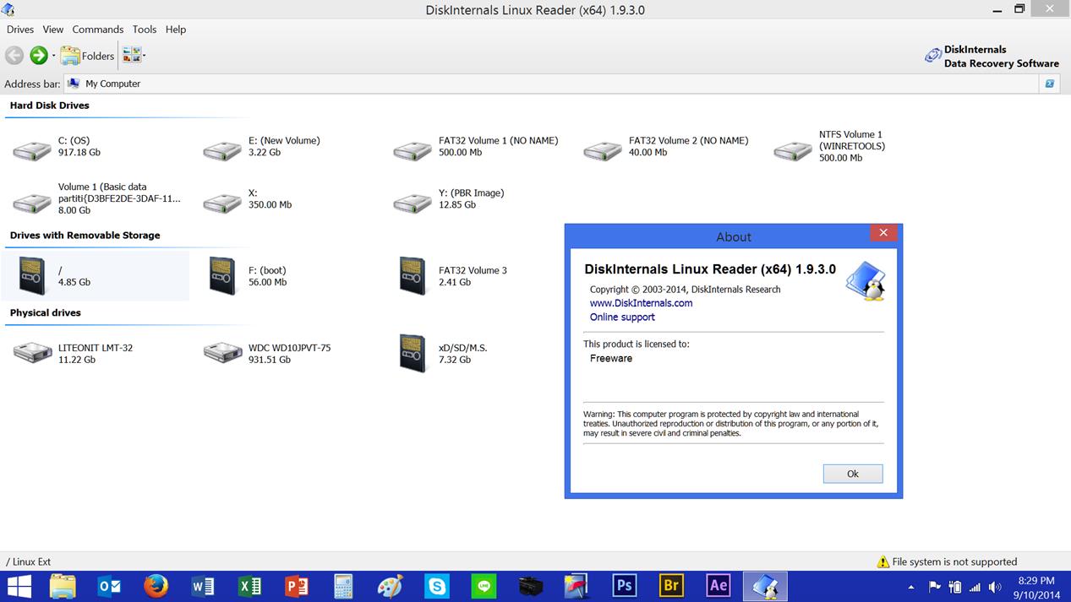Open the Forward history dropdown arrow

click(53, 56)
